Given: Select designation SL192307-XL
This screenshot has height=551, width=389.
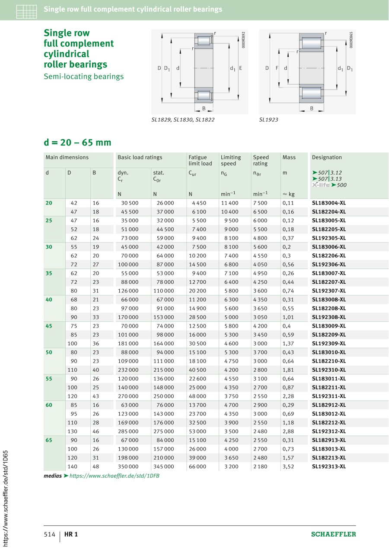Looking at the screenshot, I should 329,291.
